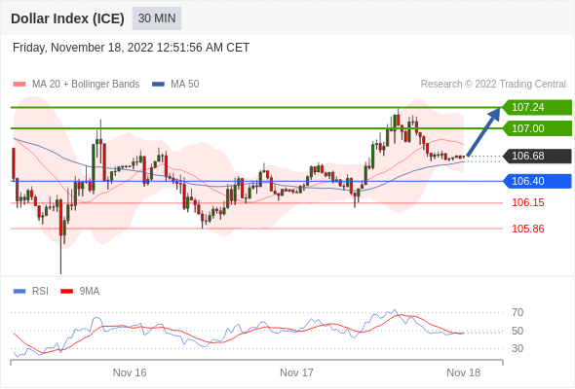The height and width of the screenshot is (389, 575).
Task: Click the Dollar Index (ICE) title
Action: tap(67, 18)
